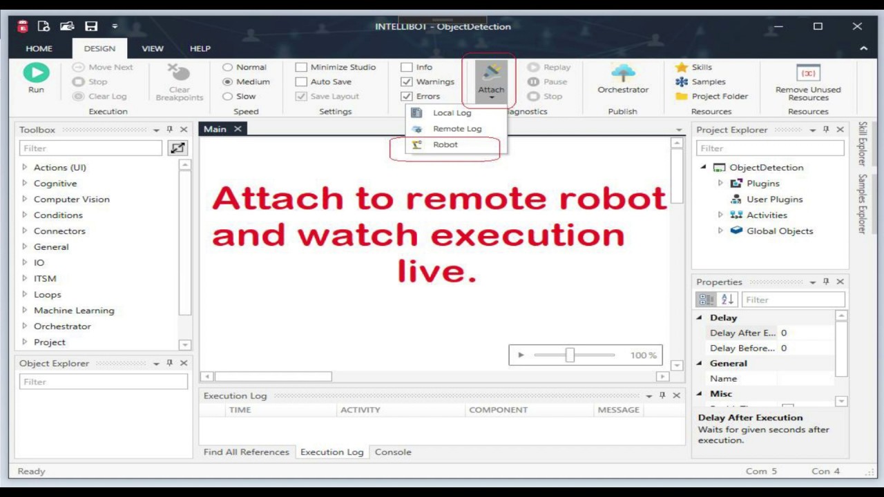This screenshot has width=884, height=497.
Task: Switch to the HOME ribbon tab
Action: (39, 48)
